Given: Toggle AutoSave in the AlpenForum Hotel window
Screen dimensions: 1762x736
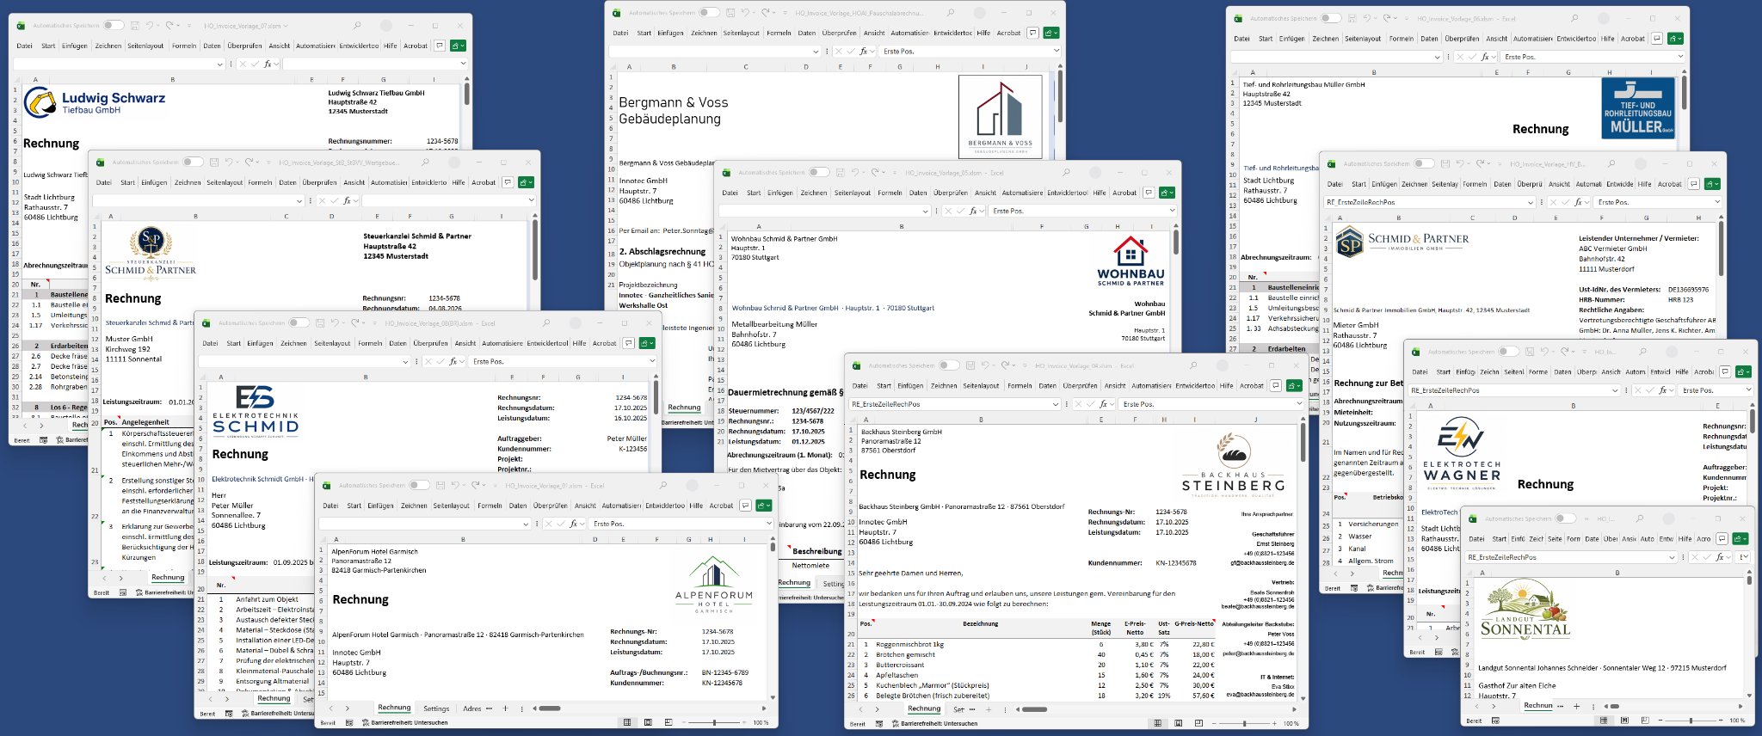Looking at the screenshot, I should 419,485.
